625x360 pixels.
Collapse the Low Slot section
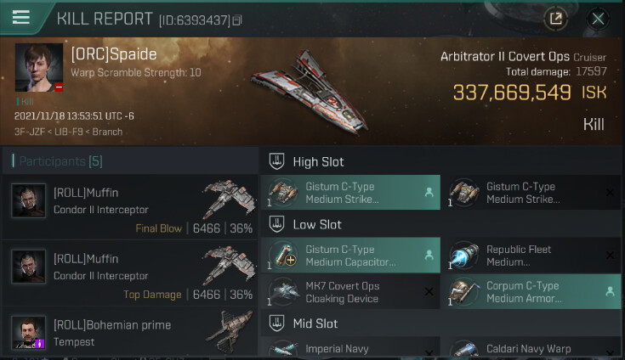[276, 225]
